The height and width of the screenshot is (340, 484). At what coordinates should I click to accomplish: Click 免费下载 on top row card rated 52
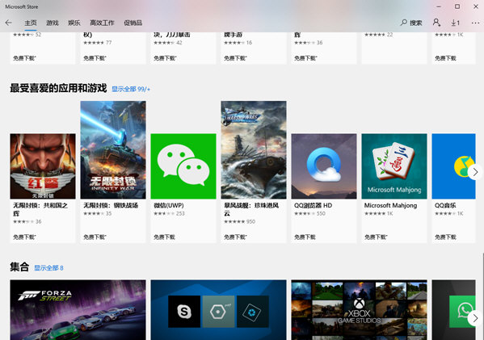pos(24,58)
